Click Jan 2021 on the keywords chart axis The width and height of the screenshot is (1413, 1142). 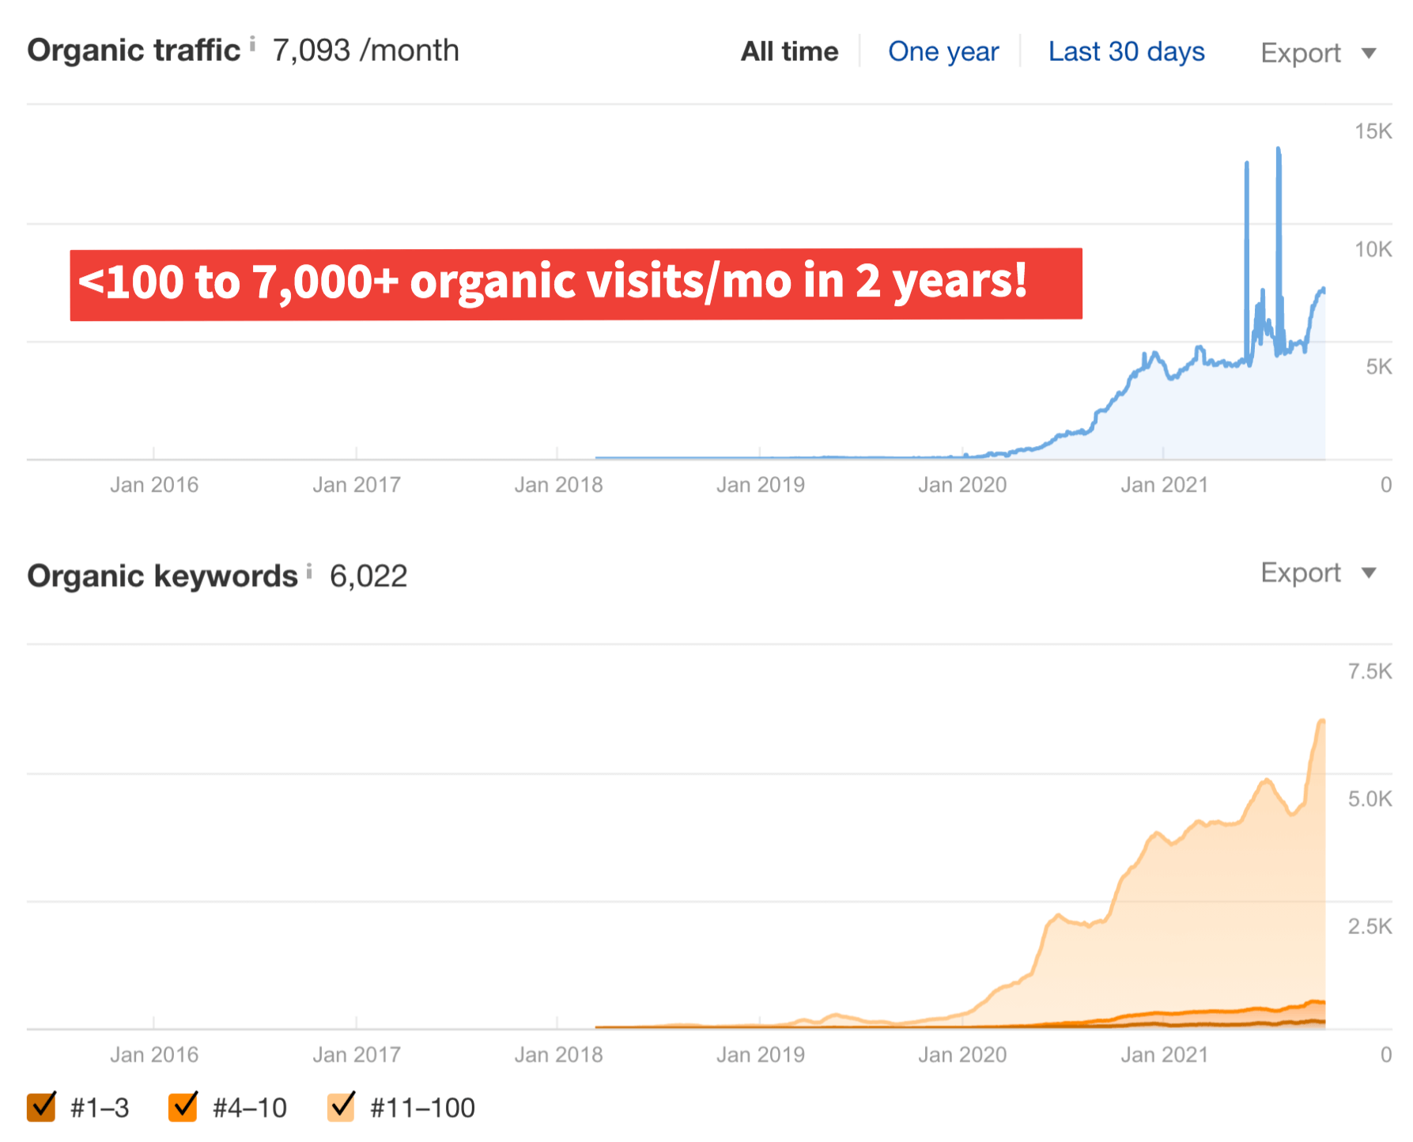(x=1163, y=1054)
